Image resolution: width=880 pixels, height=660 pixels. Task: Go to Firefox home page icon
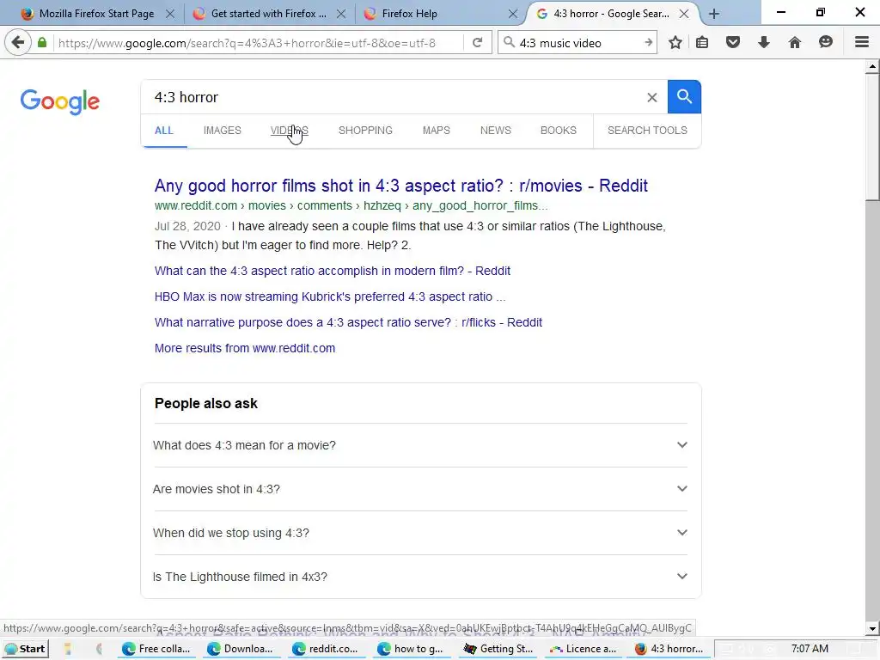[794, 43]
